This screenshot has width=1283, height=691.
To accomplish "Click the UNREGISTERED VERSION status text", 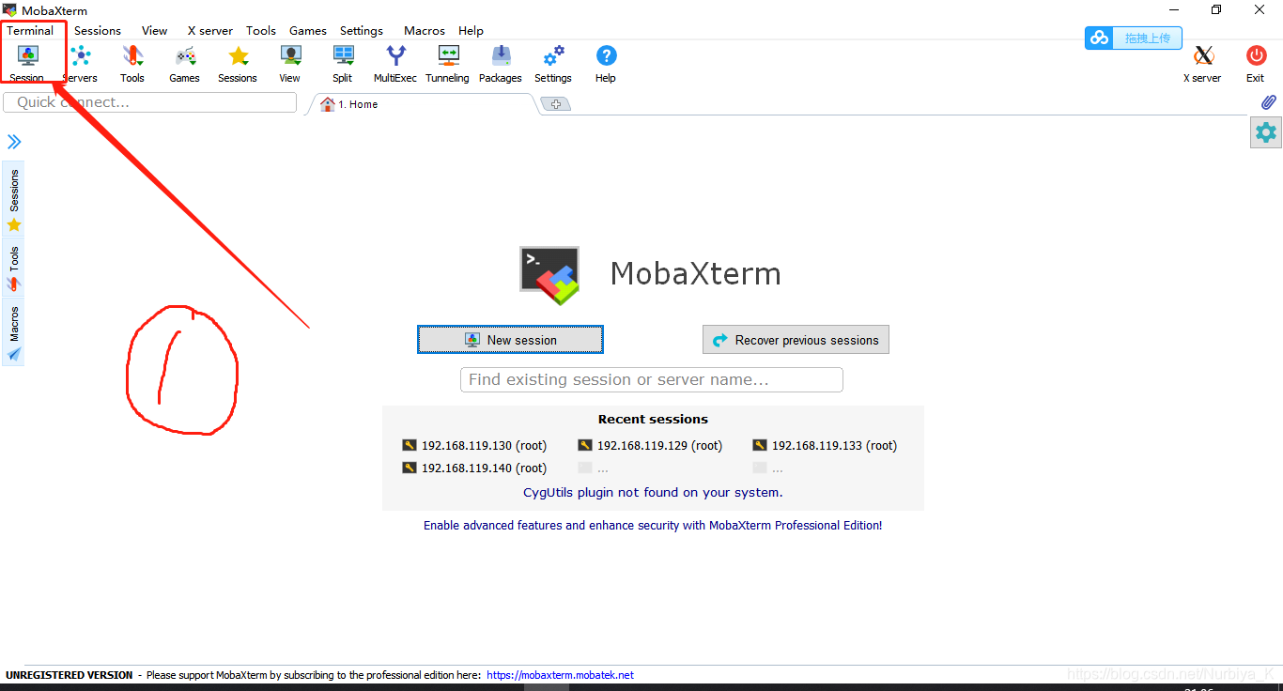I will pyautogui.click(x=70, y=675).
